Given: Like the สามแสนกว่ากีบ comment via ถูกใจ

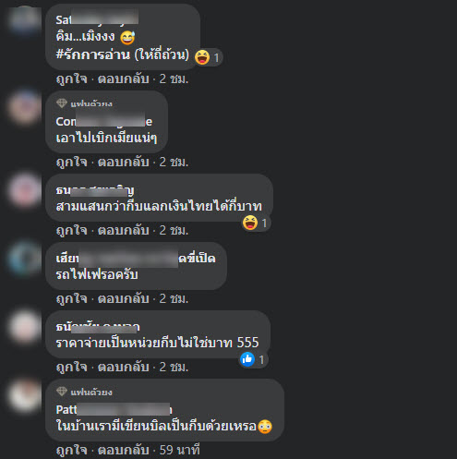Looking at the screenshot, I should point(72,230).
